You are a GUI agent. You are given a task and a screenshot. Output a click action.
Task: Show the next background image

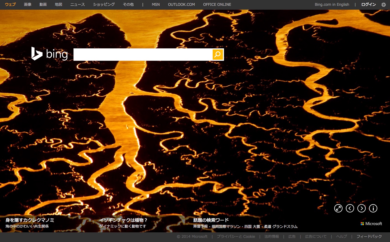[361, 208]
